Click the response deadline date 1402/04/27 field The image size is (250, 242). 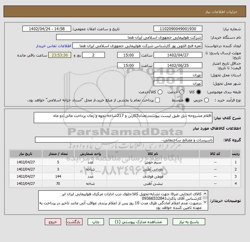[x=178, y=55]
